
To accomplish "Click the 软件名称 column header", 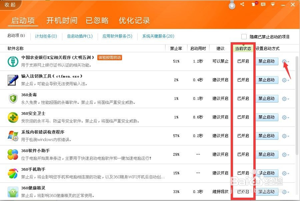I will pyautogui.click(x=15, y=49).
